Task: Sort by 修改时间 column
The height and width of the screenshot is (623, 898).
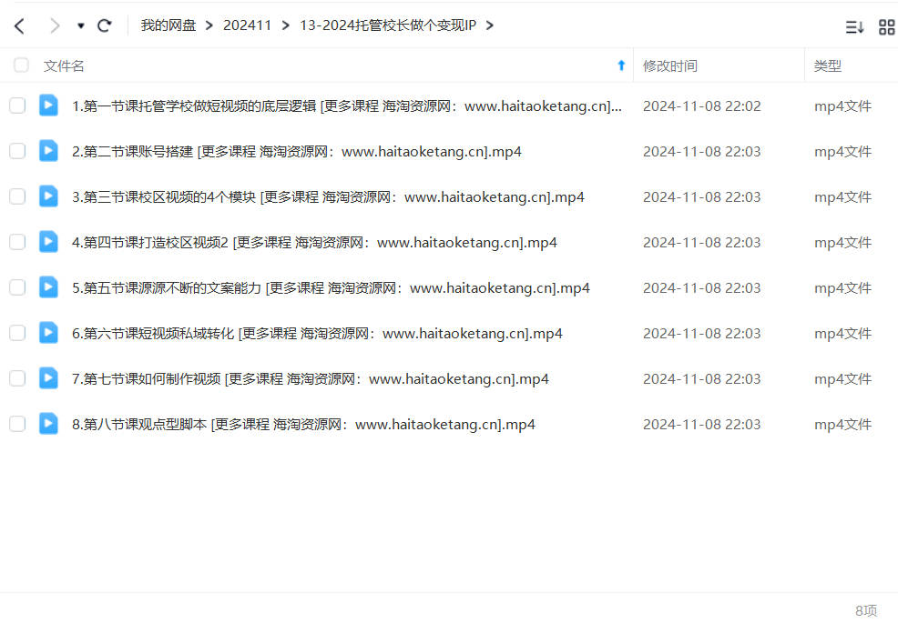Action: click(x=670, y=65)
